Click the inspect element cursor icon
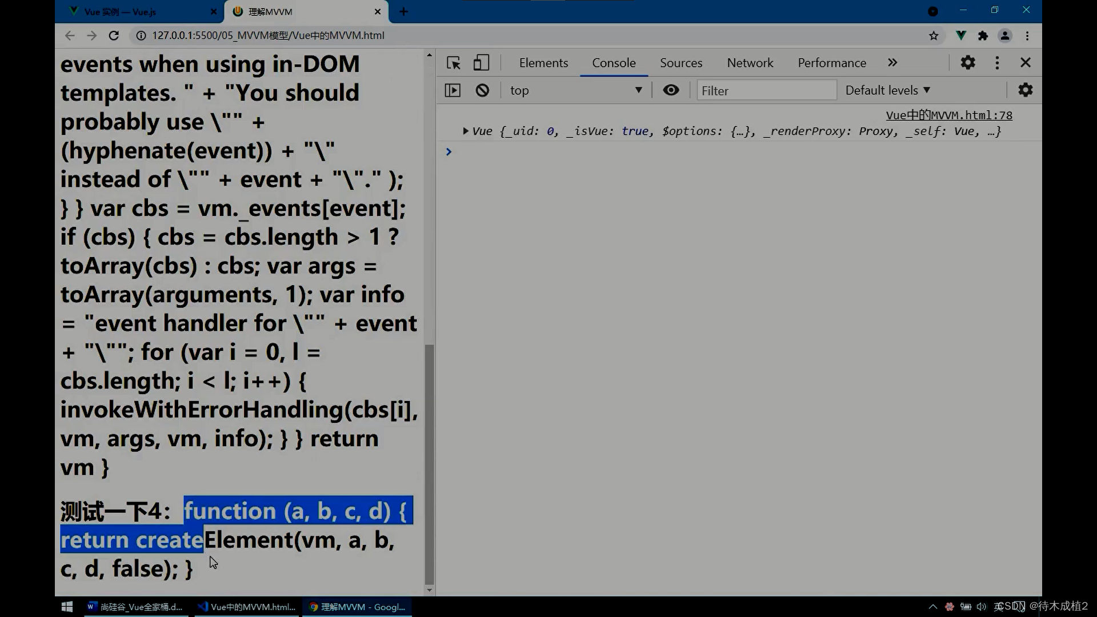 coord(453,62)
